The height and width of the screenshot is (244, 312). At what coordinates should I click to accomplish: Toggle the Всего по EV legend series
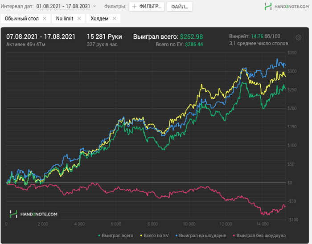pos(154,236)
